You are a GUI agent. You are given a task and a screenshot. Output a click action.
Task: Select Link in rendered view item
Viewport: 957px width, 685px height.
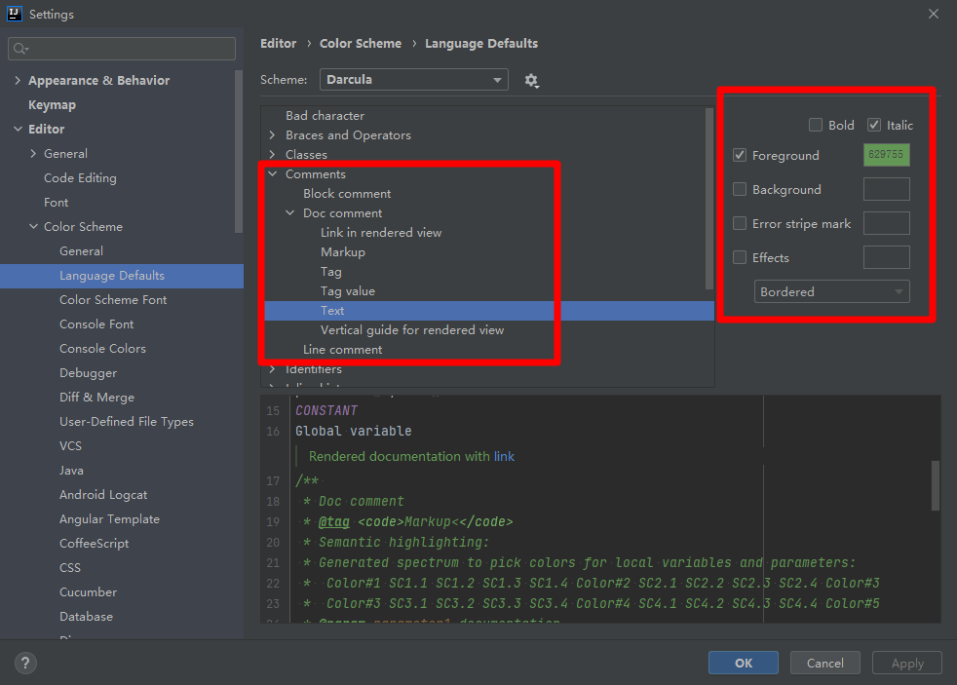click(381, 233)
